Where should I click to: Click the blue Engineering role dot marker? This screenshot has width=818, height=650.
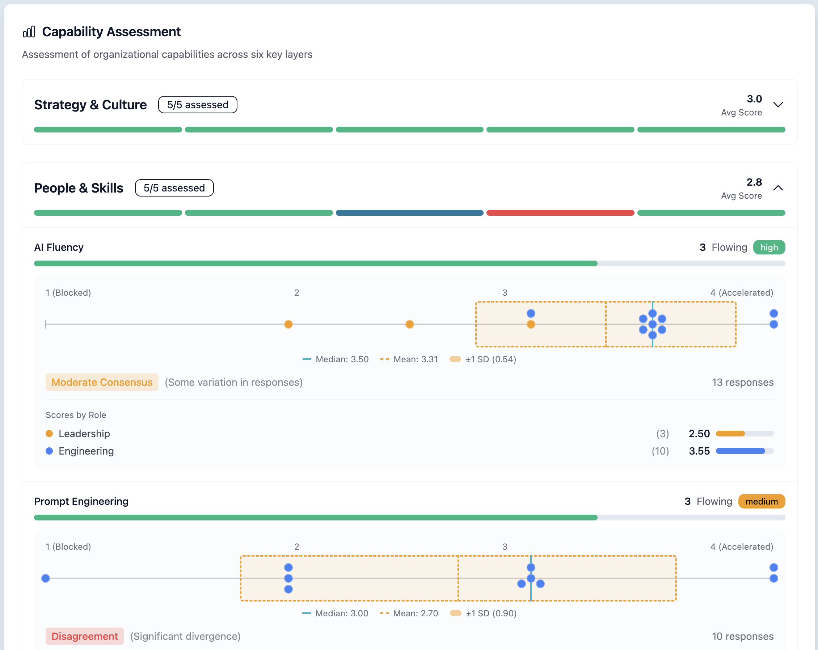tap(49, 451)
